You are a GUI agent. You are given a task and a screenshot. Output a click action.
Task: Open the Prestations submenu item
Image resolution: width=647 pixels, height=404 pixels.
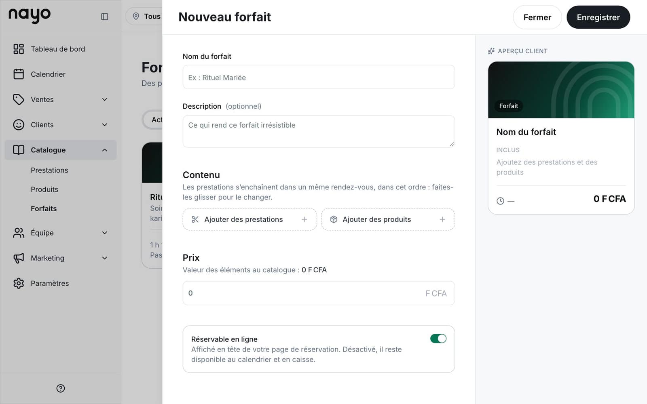(49, 170)
